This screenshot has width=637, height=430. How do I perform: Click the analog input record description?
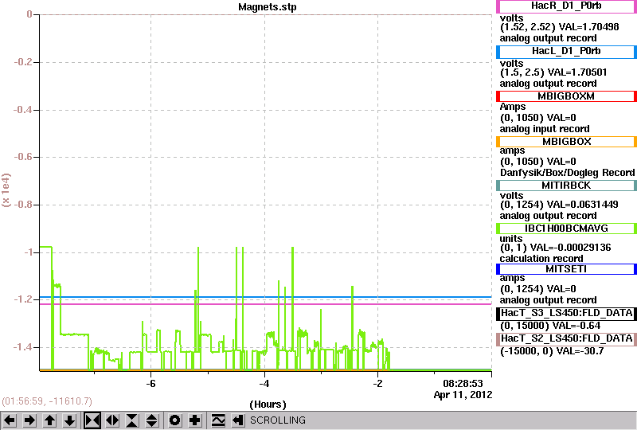pos(545,129)
